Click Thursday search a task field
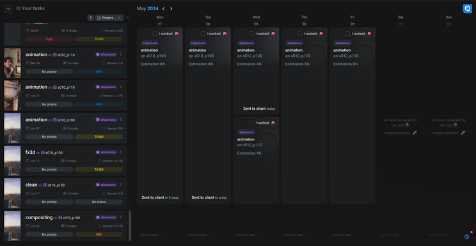476x246 pixels. (x=304, y=234)
